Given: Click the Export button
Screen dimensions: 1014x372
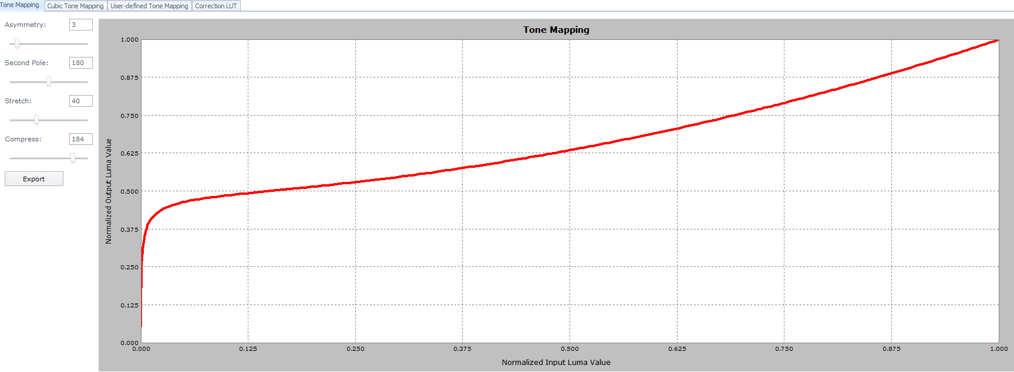Looking at the screenshot, I should (x=34, y=179).
